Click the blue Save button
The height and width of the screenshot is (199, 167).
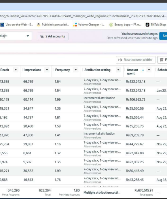(163, 36)
